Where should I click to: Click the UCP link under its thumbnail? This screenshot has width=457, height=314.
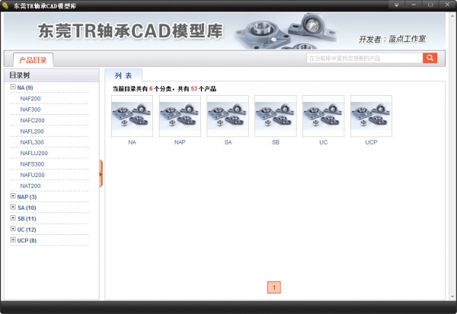pyautogui.click(x=372, y=142)
